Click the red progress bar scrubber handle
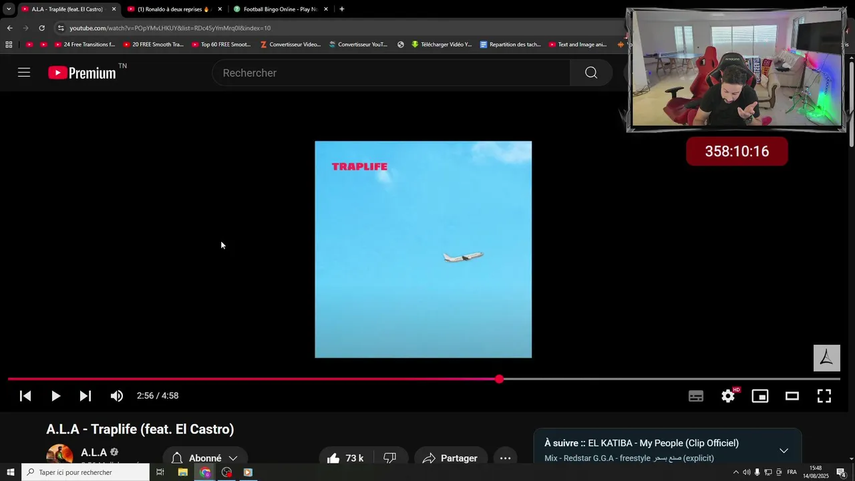 (x=500, y=379)
